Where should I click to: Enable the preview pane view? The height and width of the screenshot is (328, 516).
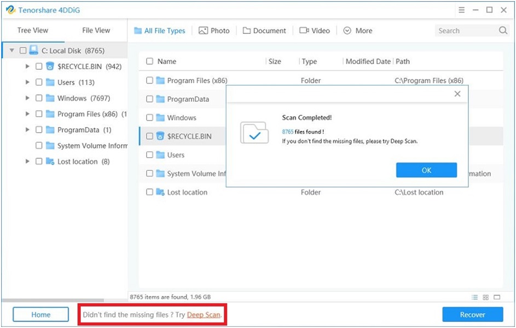tap(497, 297)
